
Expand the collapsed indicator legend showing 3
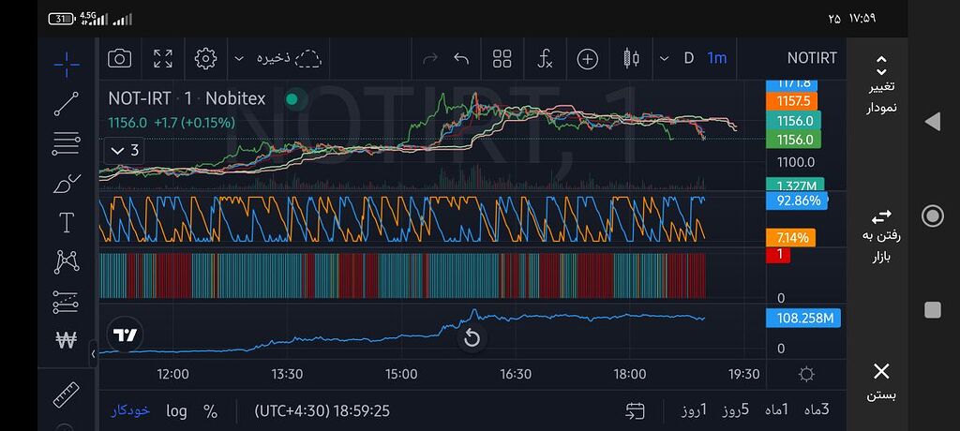pos(124,150)
